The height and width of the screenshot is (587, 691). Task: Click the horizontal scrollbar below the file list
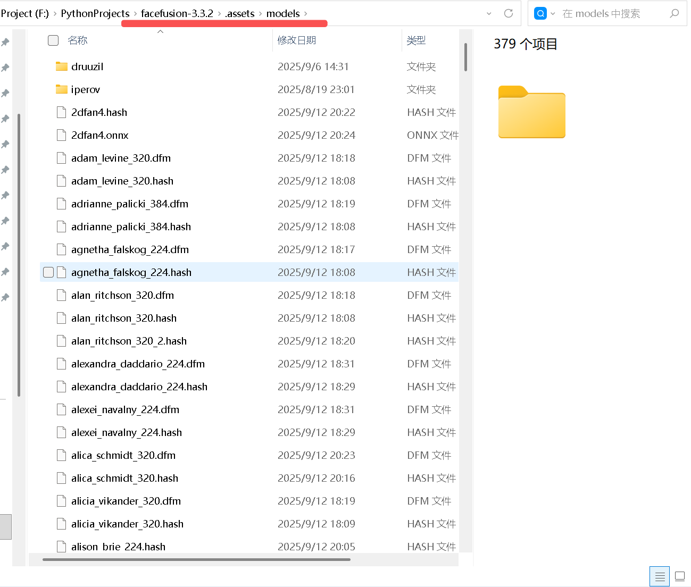tap(196, 559)
